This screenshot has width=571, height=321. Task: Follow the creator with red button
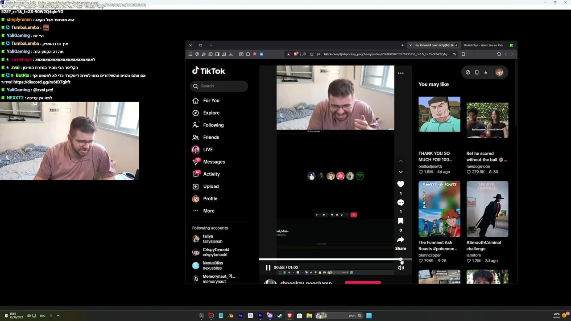coord(363,282)
